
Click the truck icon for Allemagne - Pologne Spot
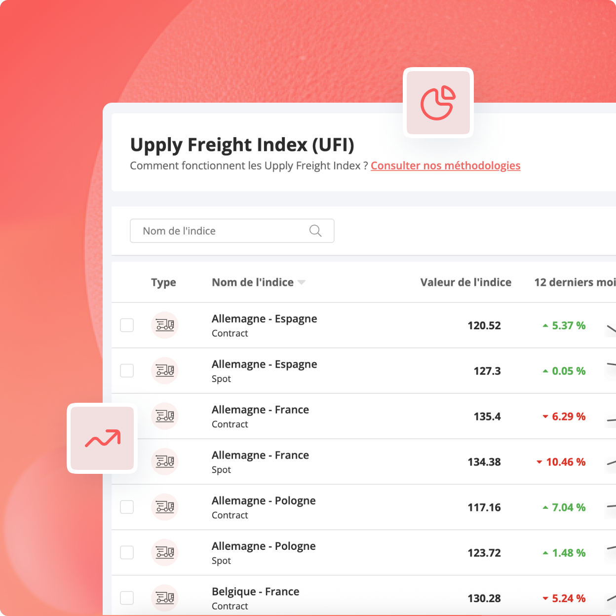[165, 552]
